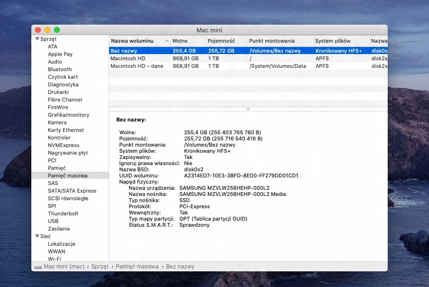Select Pamięć masowa in sidebar
This screenshot has height=287, width=429.
(x=67, y=176)
